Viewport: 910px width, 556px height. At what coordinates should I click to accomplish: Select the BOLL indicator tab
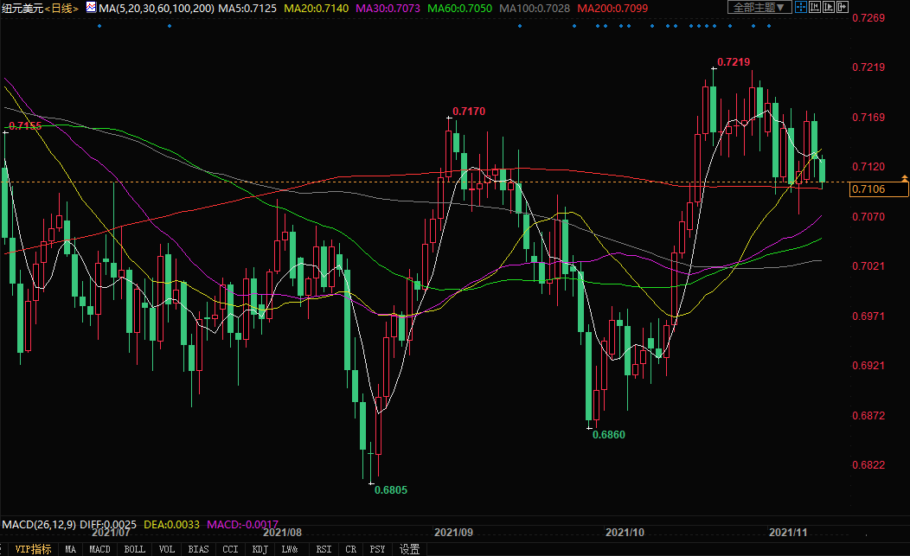[134, 549]
